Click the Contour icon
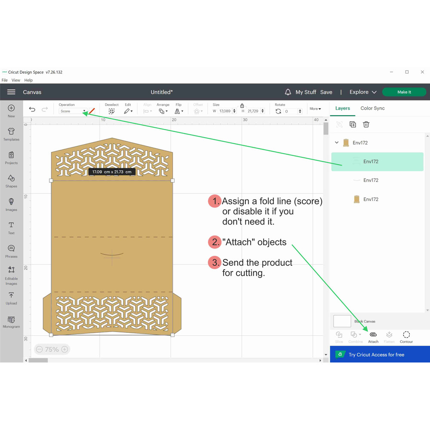 [406, 337]
